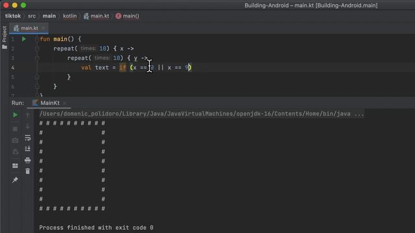This screenshot has height=233, width=415.
Task: Rerun MainKt in Run panel
Action: (15, 115)
